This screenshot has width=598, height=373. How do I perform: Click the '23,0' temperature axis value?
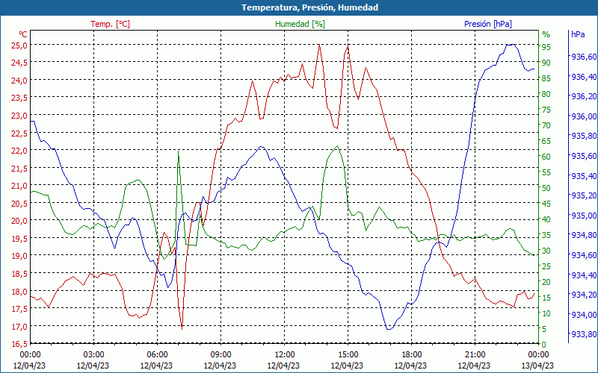[x=19, y=116]
